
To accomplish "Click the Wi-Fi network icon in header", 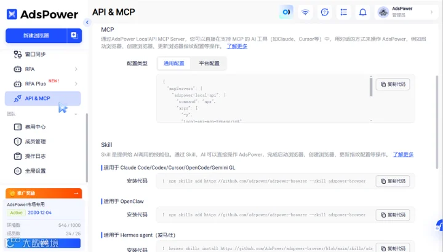I will click(x=305, y=12).
